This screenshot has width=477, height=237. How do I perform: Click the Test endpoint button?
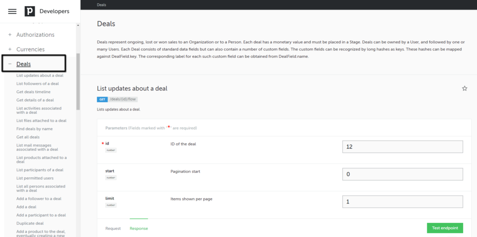[x=445, y=228]
